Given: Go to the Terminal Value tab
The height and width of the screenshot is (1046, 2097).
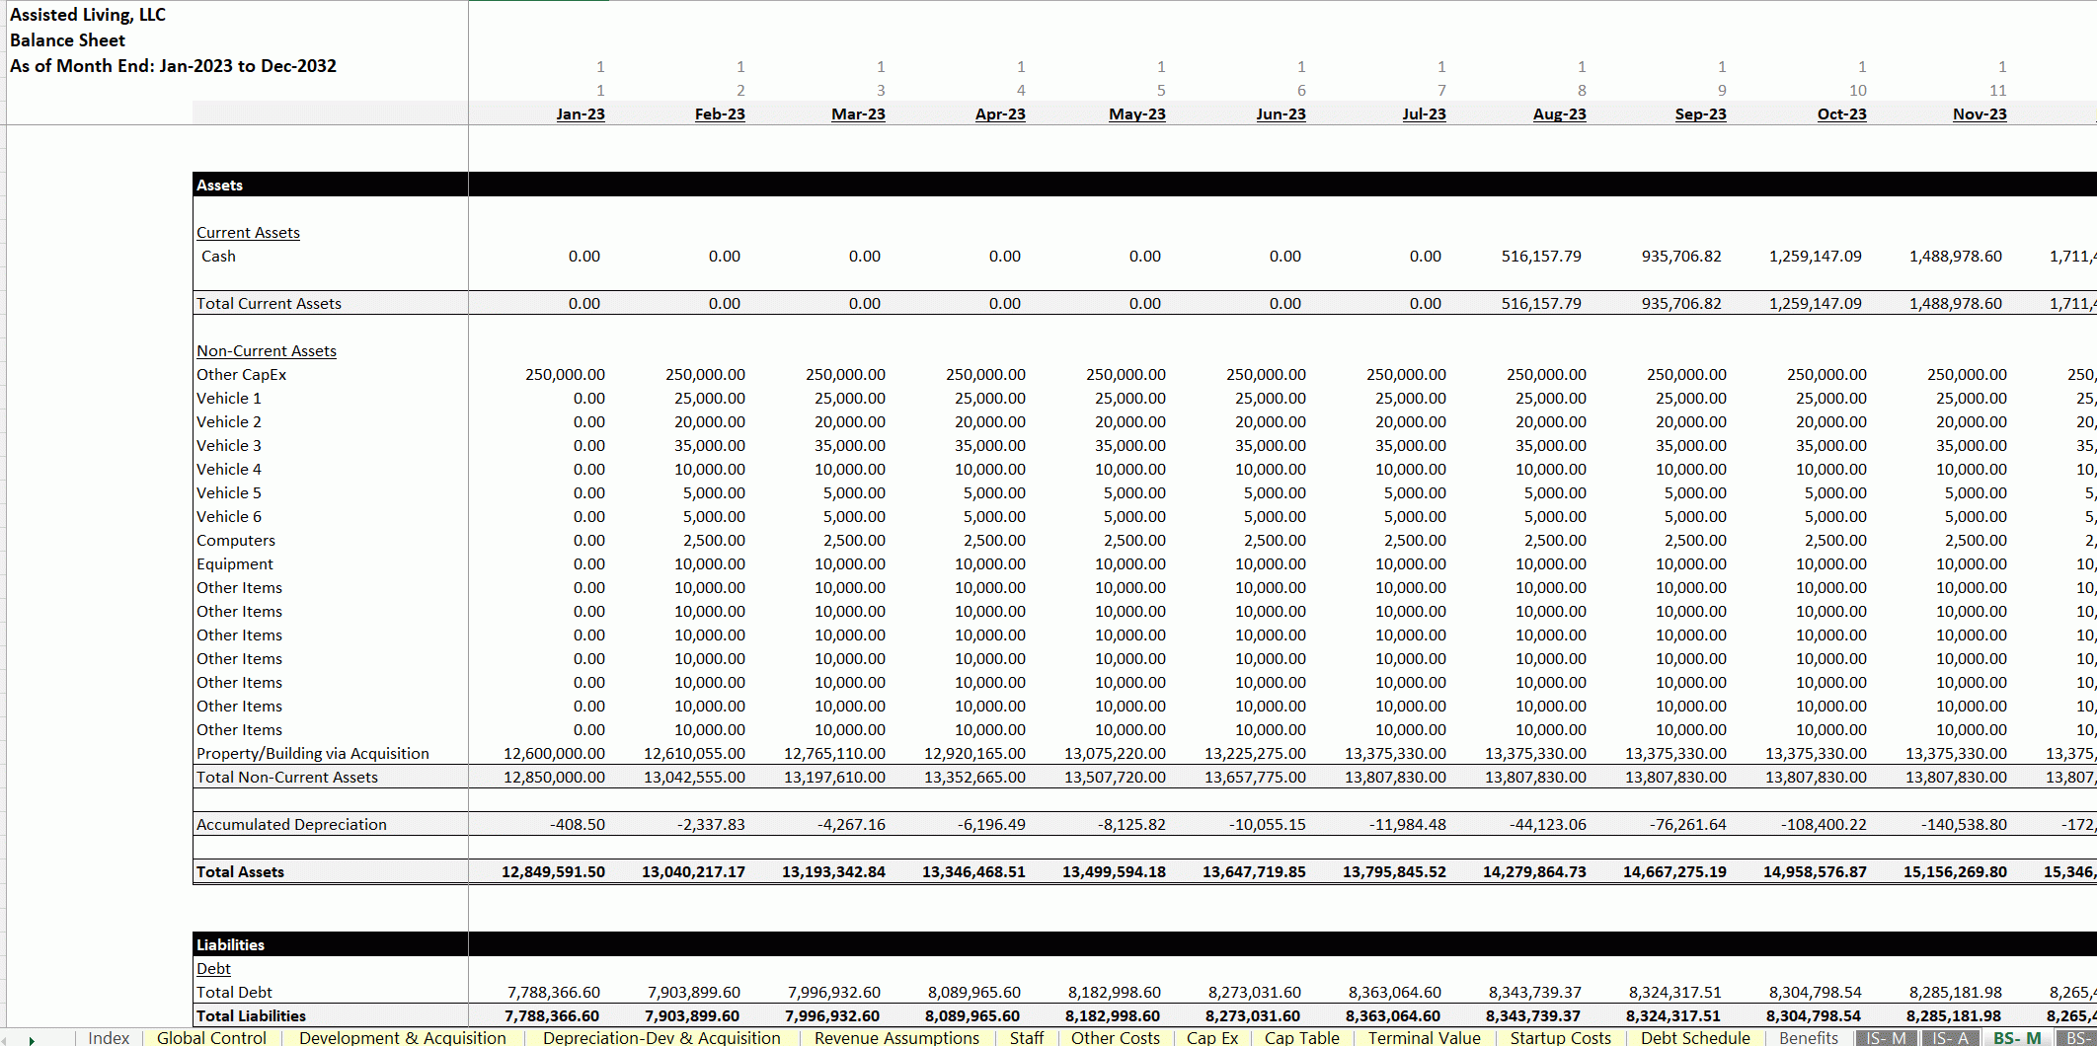Looking at the screenshot, I should pyautogui.click(x=1424, y=1038).
